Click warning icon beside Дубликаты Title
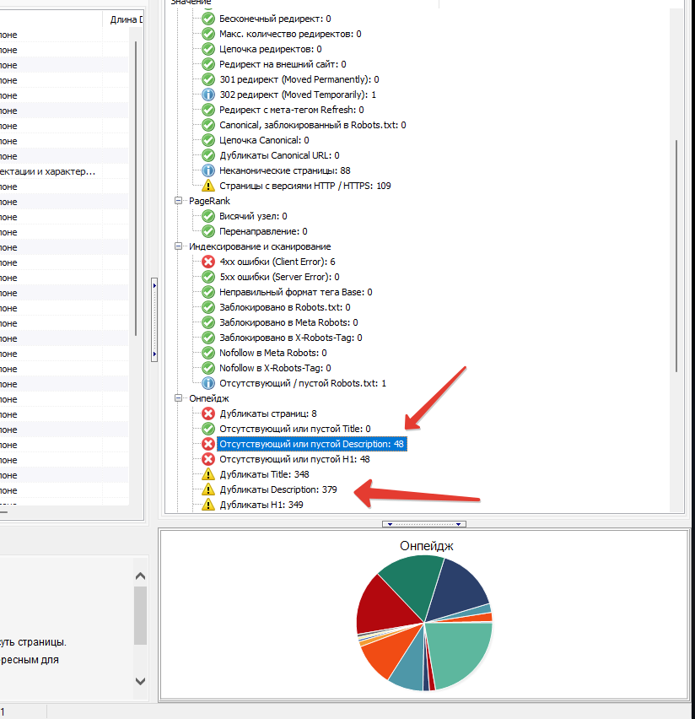Image resolution: width=695 pixels, height=719 pixels. pos(208,474)
